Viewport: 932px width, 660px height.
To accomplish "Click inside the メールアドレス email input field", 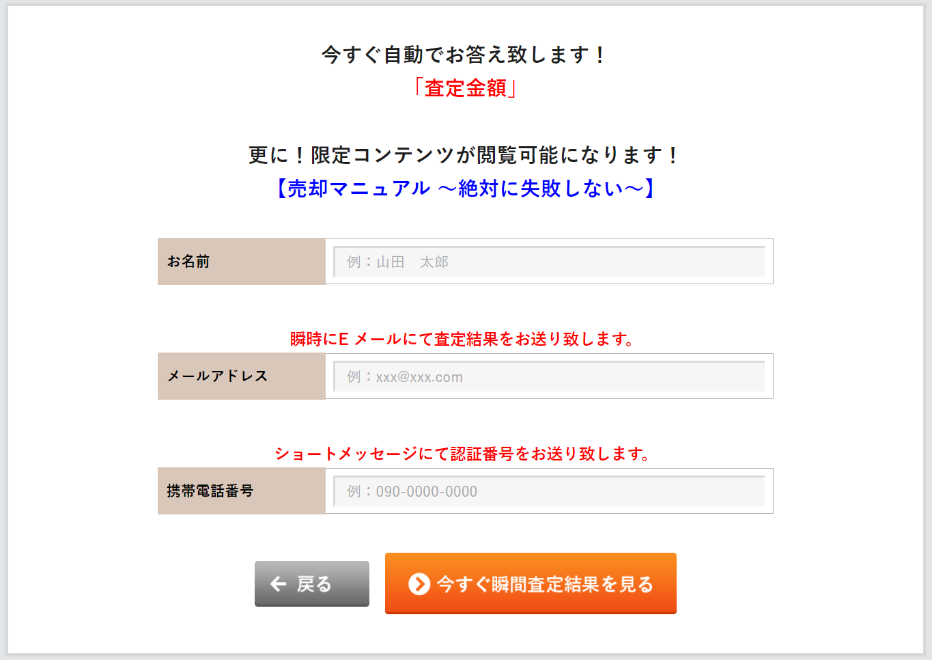I will coord(550,376).
